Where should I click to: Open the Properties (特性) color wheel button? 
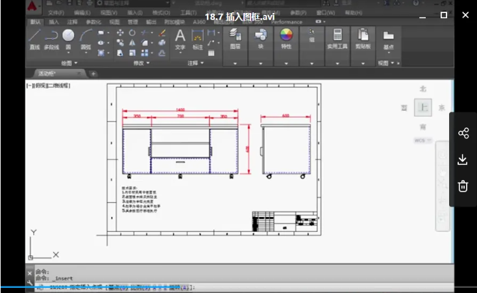[286, 38]
